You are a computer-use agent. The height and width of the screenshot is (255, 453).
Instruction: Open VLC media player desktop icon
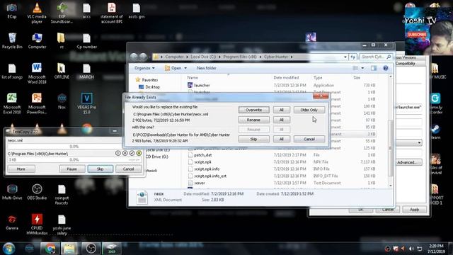click(x=37, y=13)
